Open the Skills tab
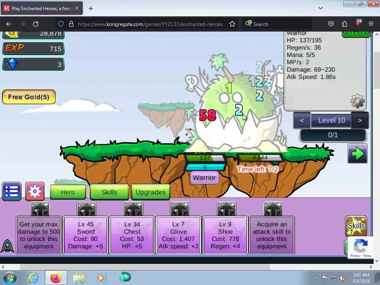Screen dimensions: 380x285 click(109, 192)
